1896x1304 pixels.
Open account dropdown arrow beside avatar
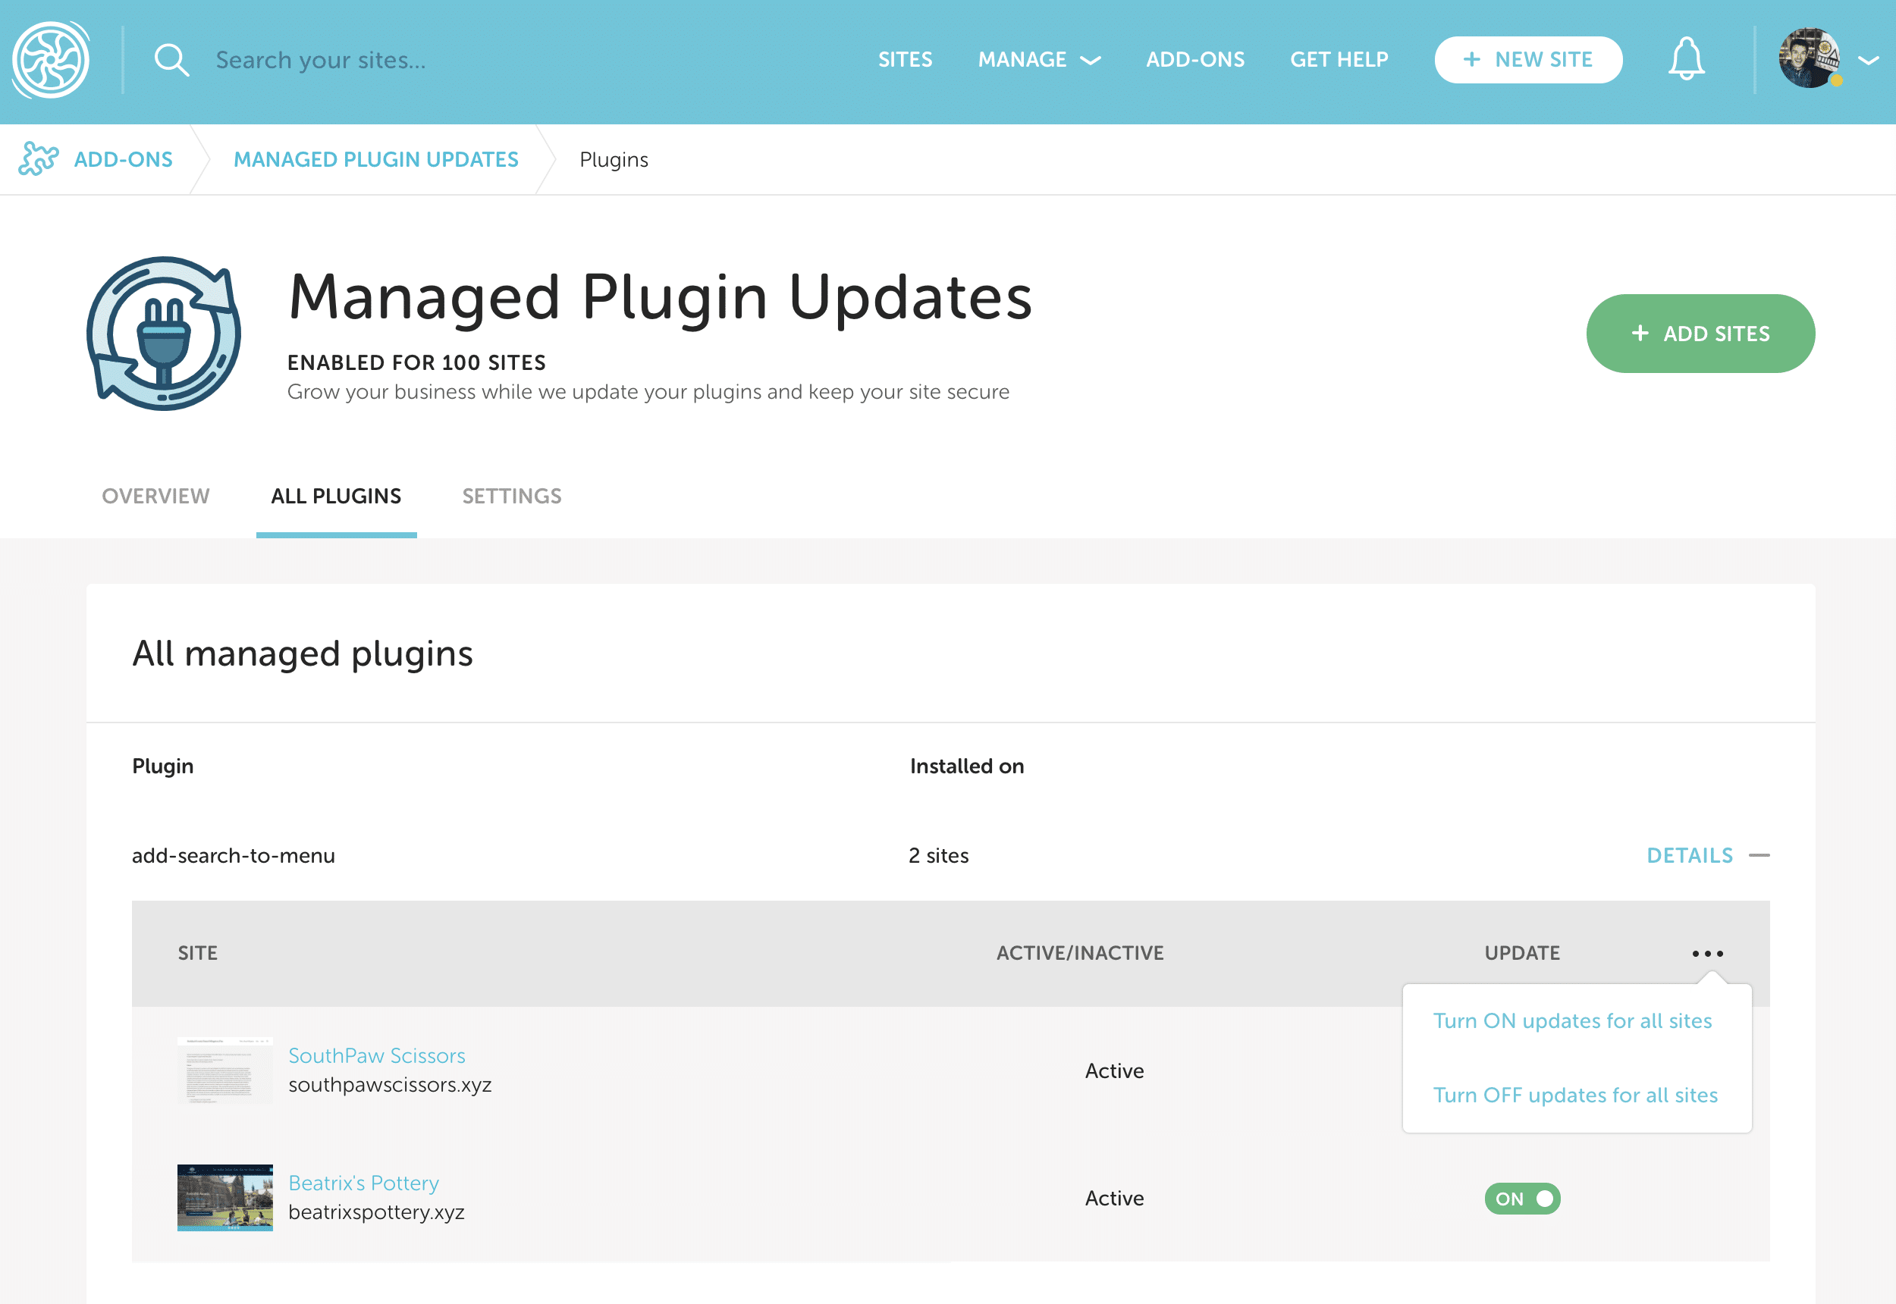coord(1868,60)
